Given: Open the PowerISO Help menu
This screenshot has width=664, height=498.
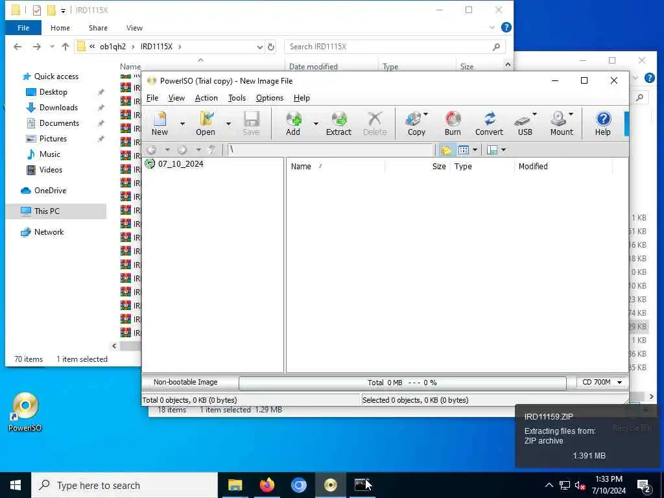Looking at the screenshot, I should pyautogui.click(x=302, y=98).
